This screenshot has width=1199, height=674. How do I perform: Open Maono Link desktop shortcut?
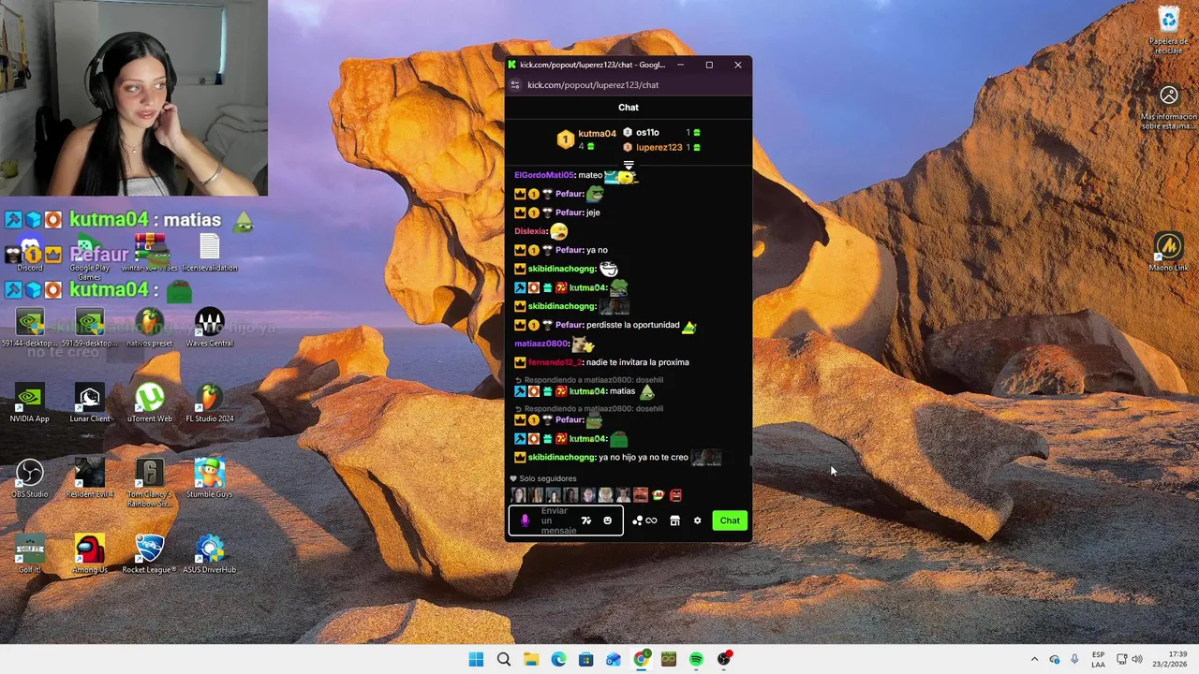pyautogui.click(x=1169, y=253)
